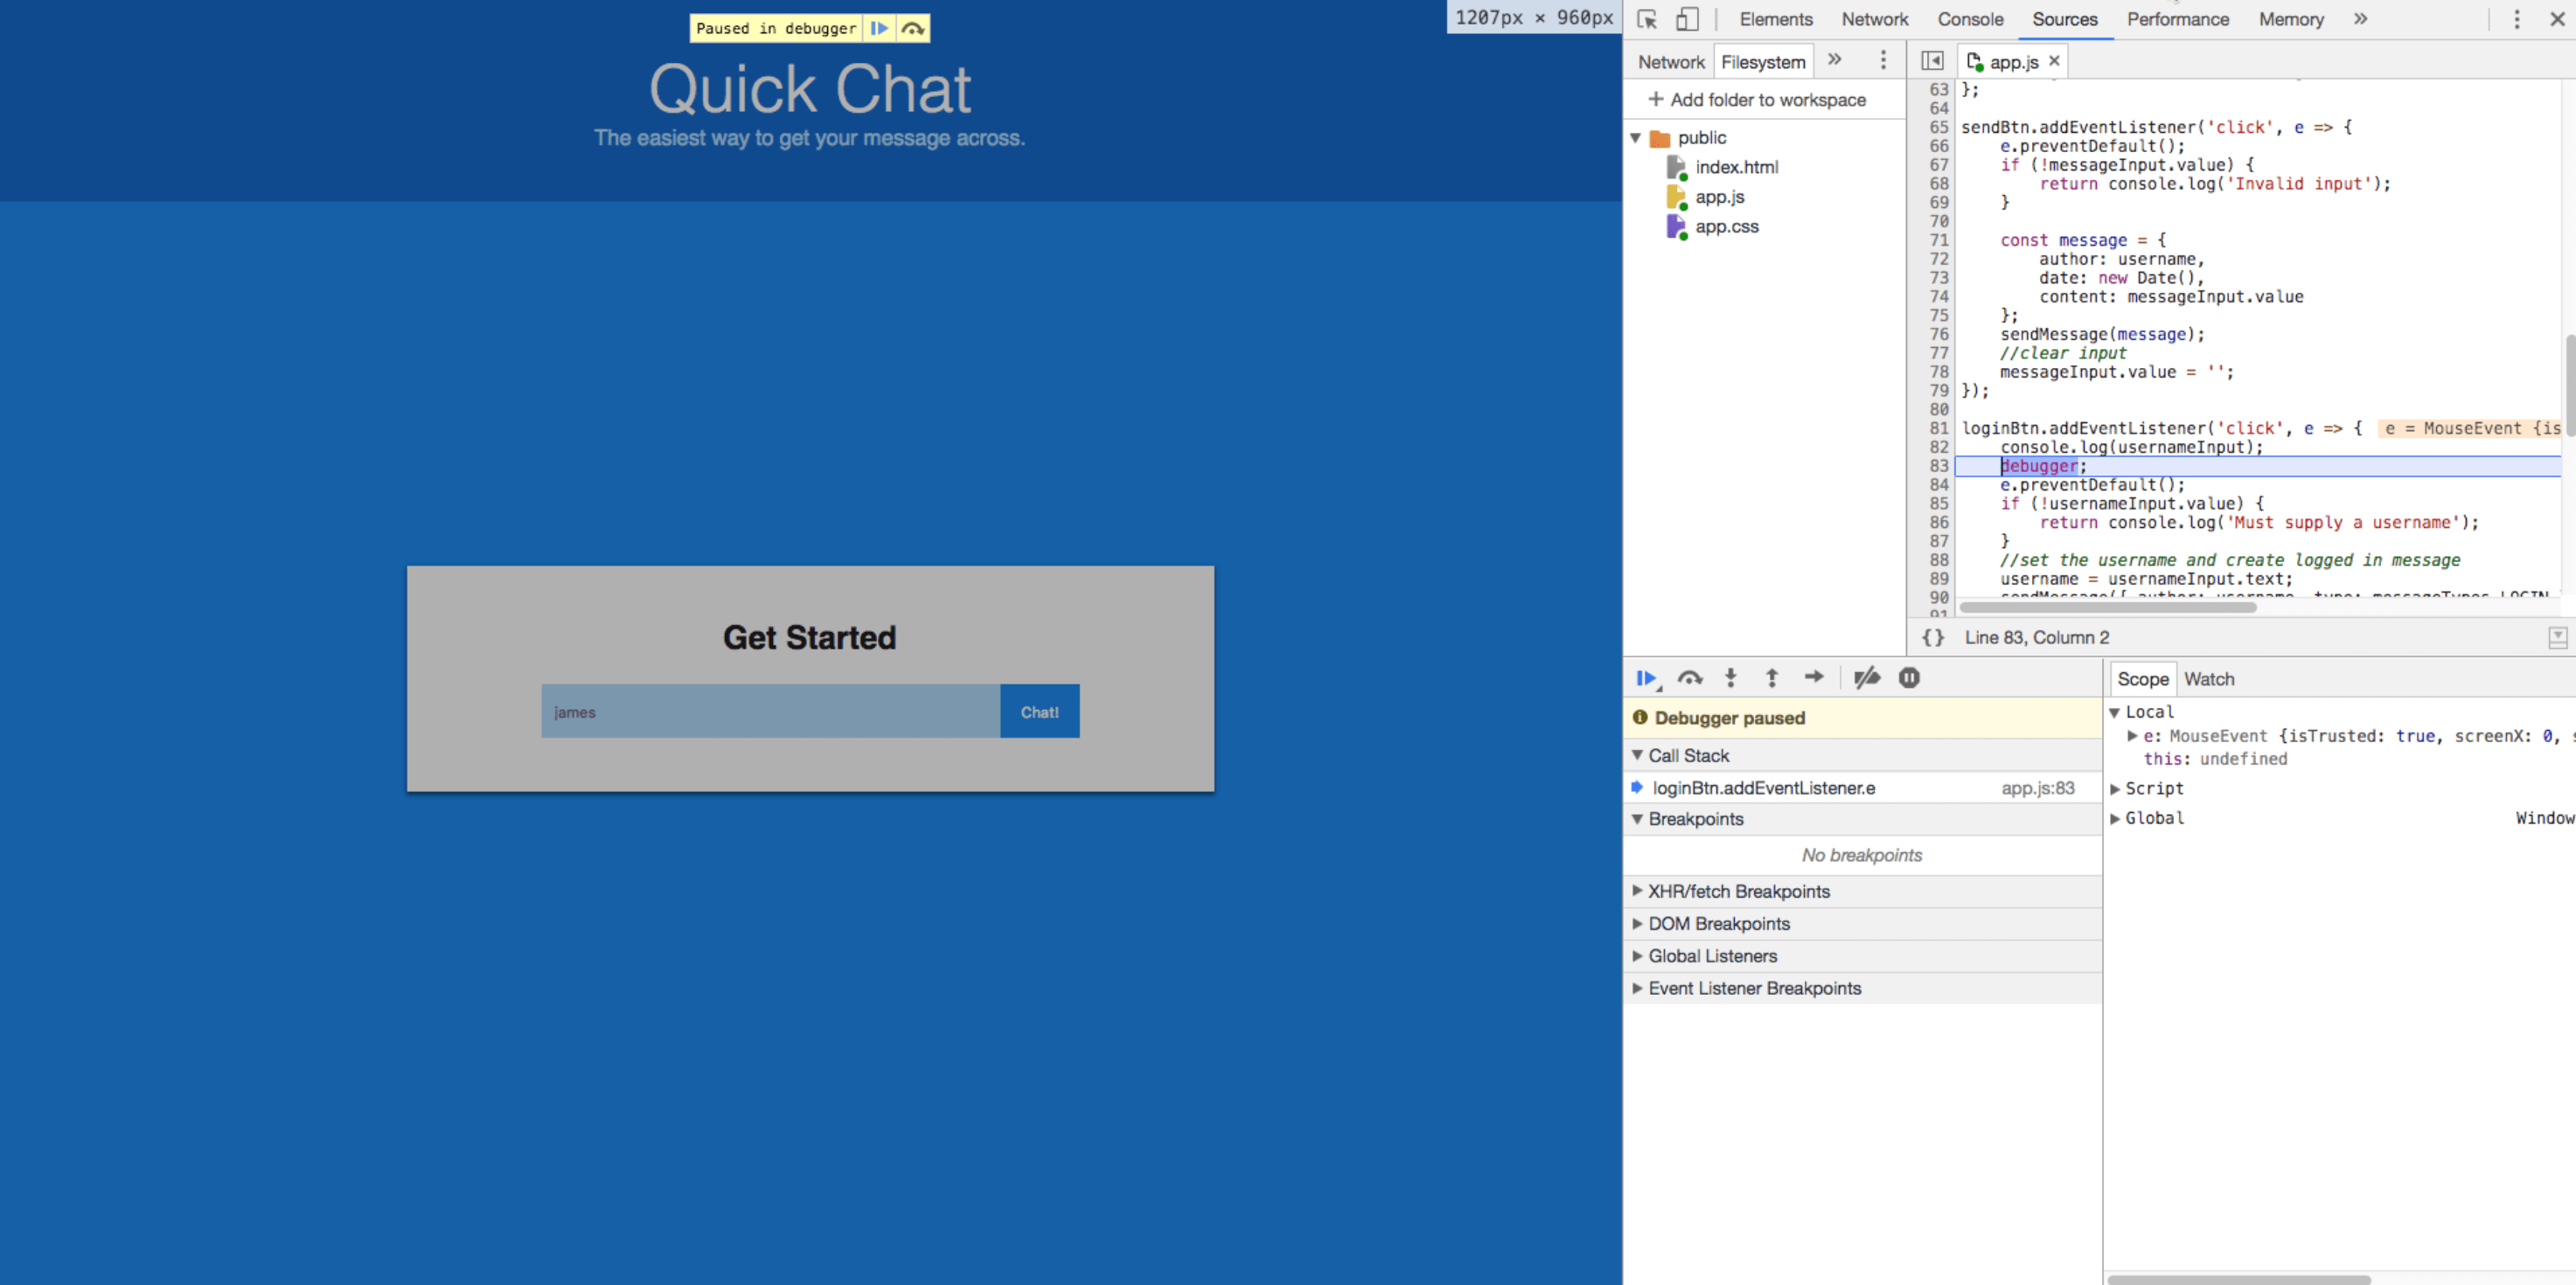Click the Step into next function call icon
The width and height of the screenshot is (2576, 1285).
[1731, 677]
